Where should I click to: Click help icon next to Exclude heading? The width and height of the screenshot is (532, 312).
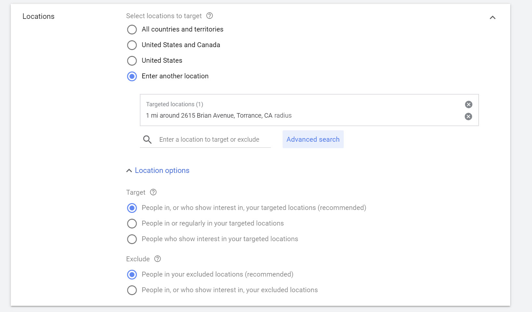pyautogui.click(x=157, y=259)
